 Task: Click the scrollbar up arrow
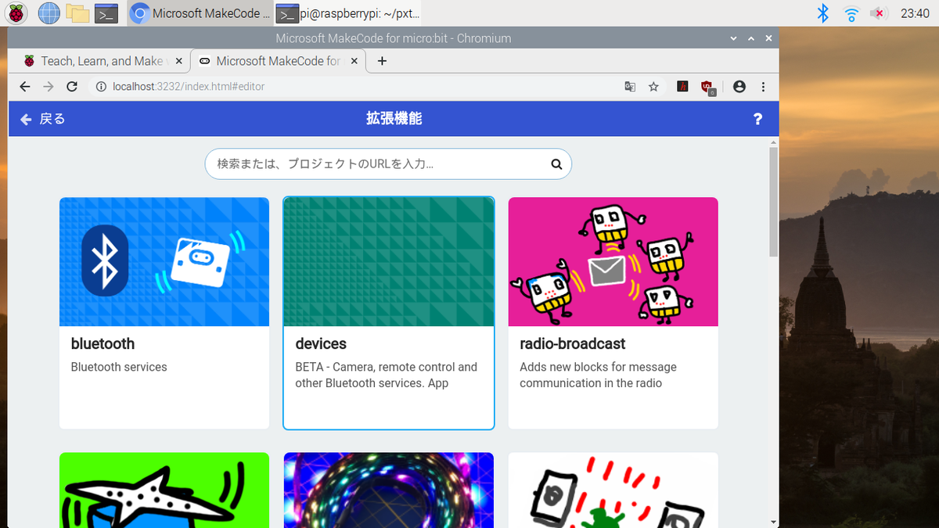pos(774,142)
